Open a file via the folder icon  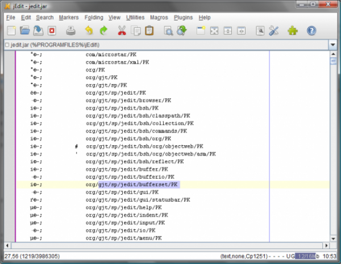(24, 31)
